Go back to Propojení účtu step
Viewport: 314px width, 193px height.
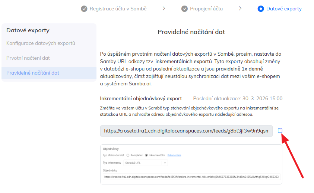tap(207, 9)
